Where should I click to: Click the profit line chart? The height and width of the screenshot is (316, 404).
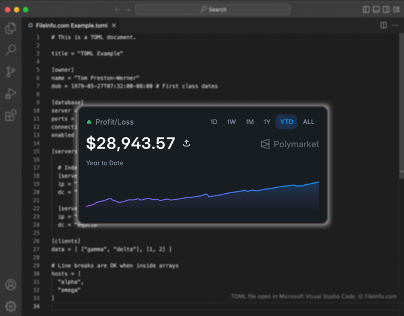(x=202, y=196)
